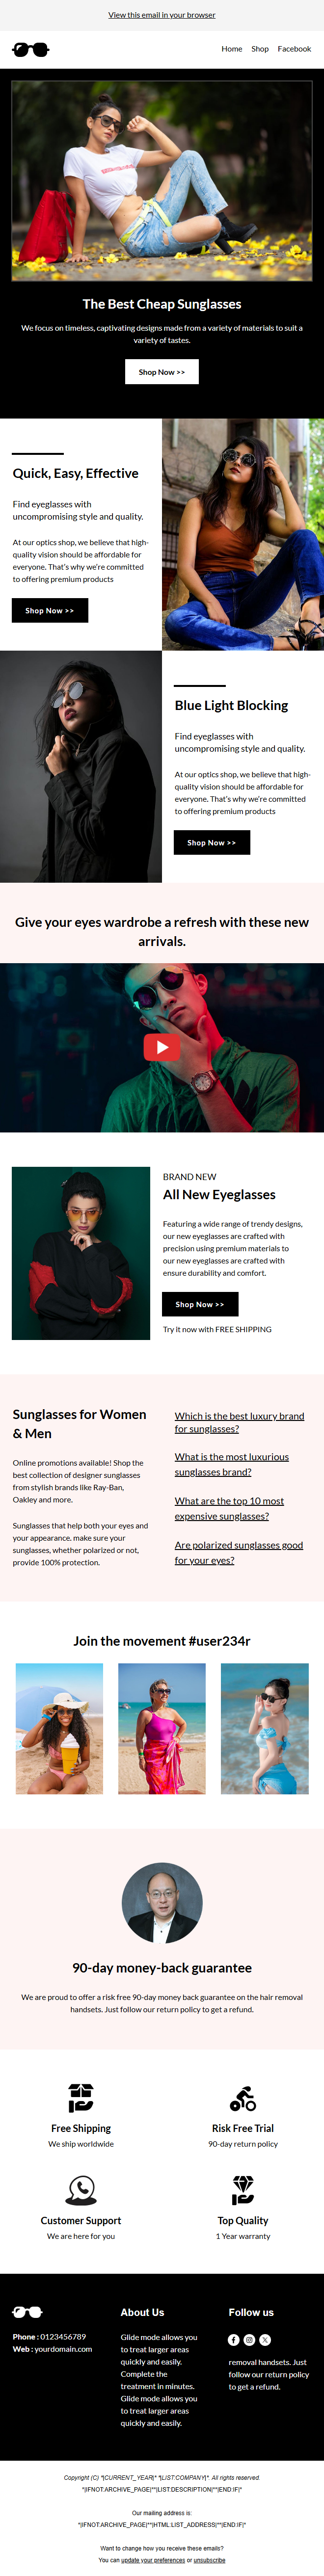The image size is (324, 2576).
Task: Click the pink dress beach photo
Action: coord(161,1728)
